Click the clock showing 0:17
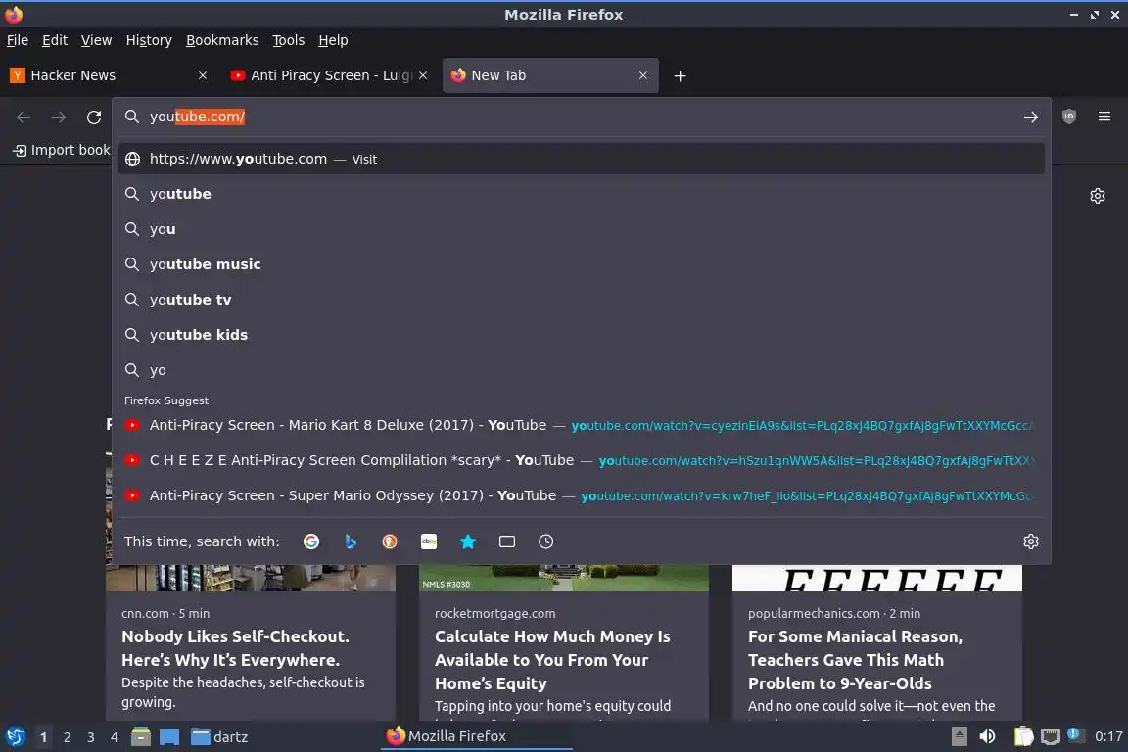The height and width of the screenshot is (752, 1128). coord(1108,737)
